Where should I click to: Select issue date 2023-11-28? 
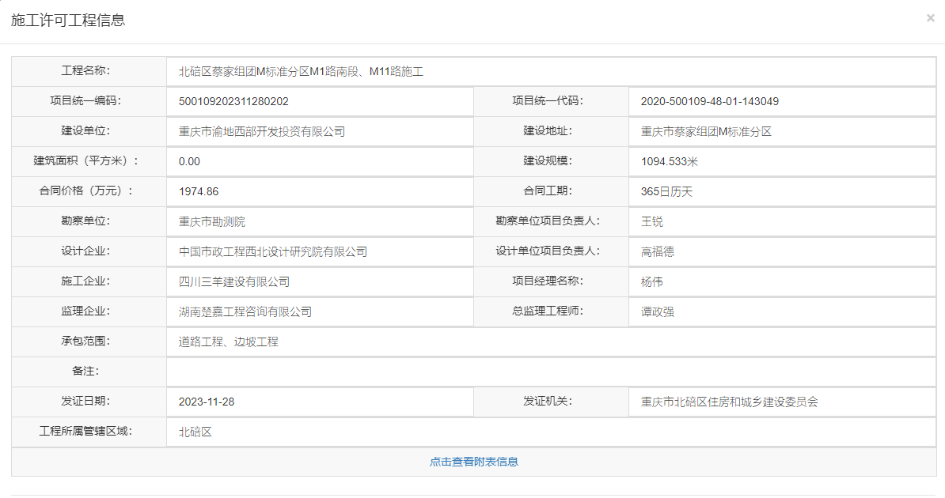(x=207, y=402)
